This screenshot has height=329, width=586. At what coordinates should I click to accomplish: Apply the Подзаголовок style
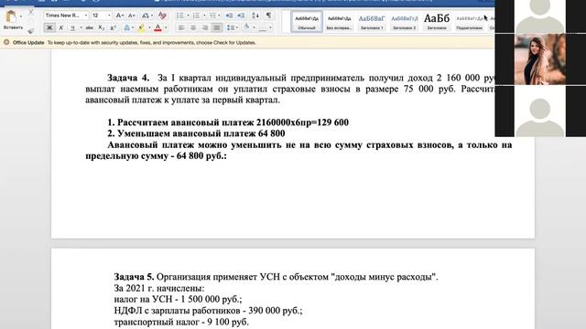tap(470, 21)
